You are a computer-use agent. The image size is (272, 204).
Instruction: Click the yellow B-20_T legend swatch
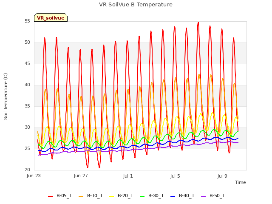[111, 196]
